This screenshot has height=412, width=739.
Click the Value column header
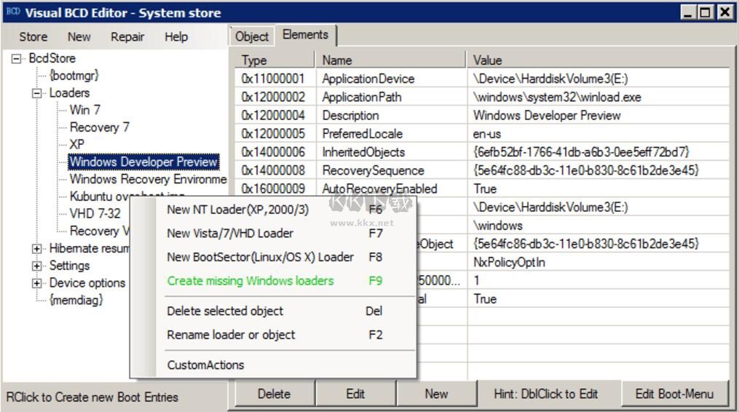coord(487,60)
